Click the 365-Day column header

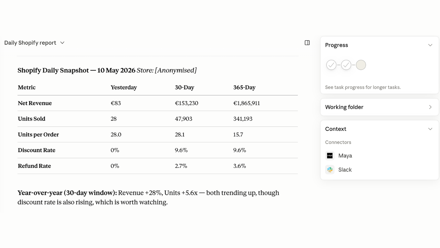click(244, 87)
